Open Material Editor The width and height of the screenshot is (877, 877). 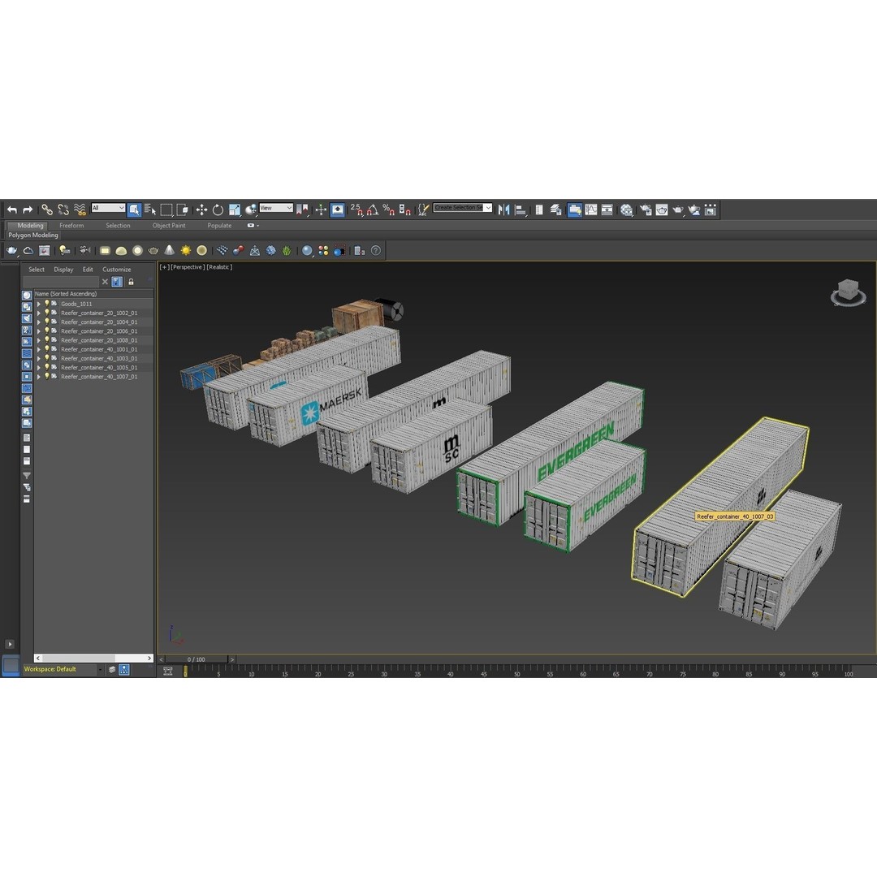click(x=626, y=210)
